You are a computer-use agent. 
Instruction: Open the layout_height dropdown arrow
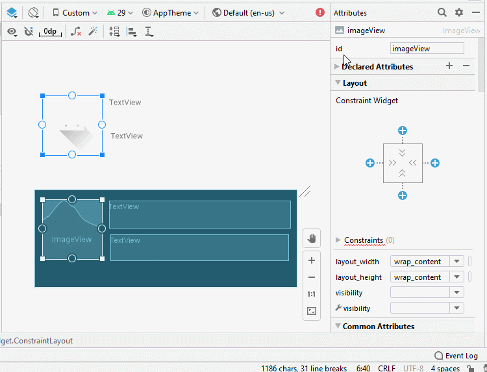pos(456,277)
